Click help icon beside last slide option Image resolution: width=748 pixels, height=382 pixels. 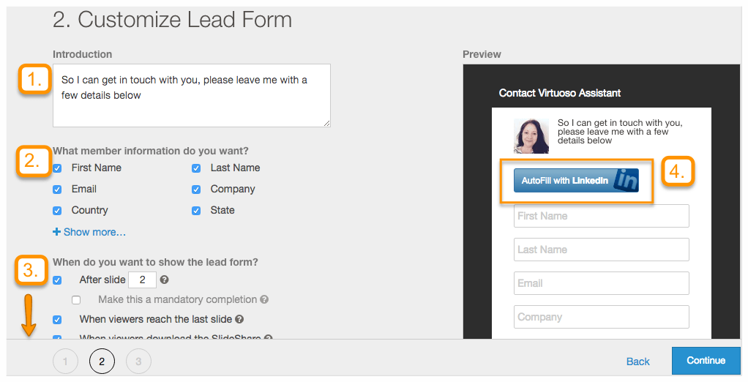pos(239,319)
